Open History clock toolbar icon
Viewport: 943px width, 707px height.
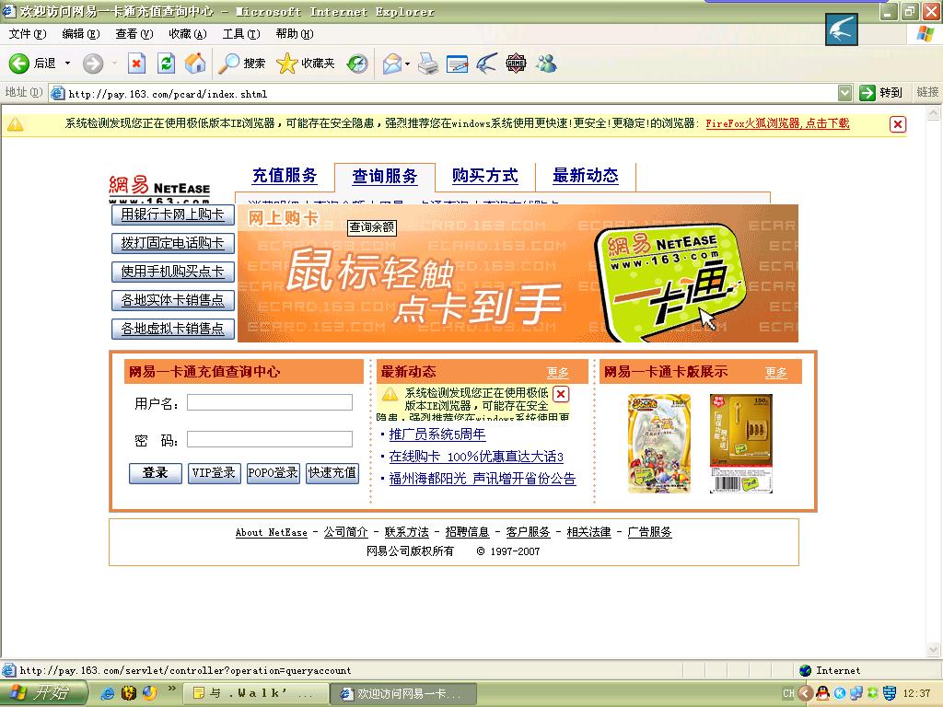tap(357, 64)
